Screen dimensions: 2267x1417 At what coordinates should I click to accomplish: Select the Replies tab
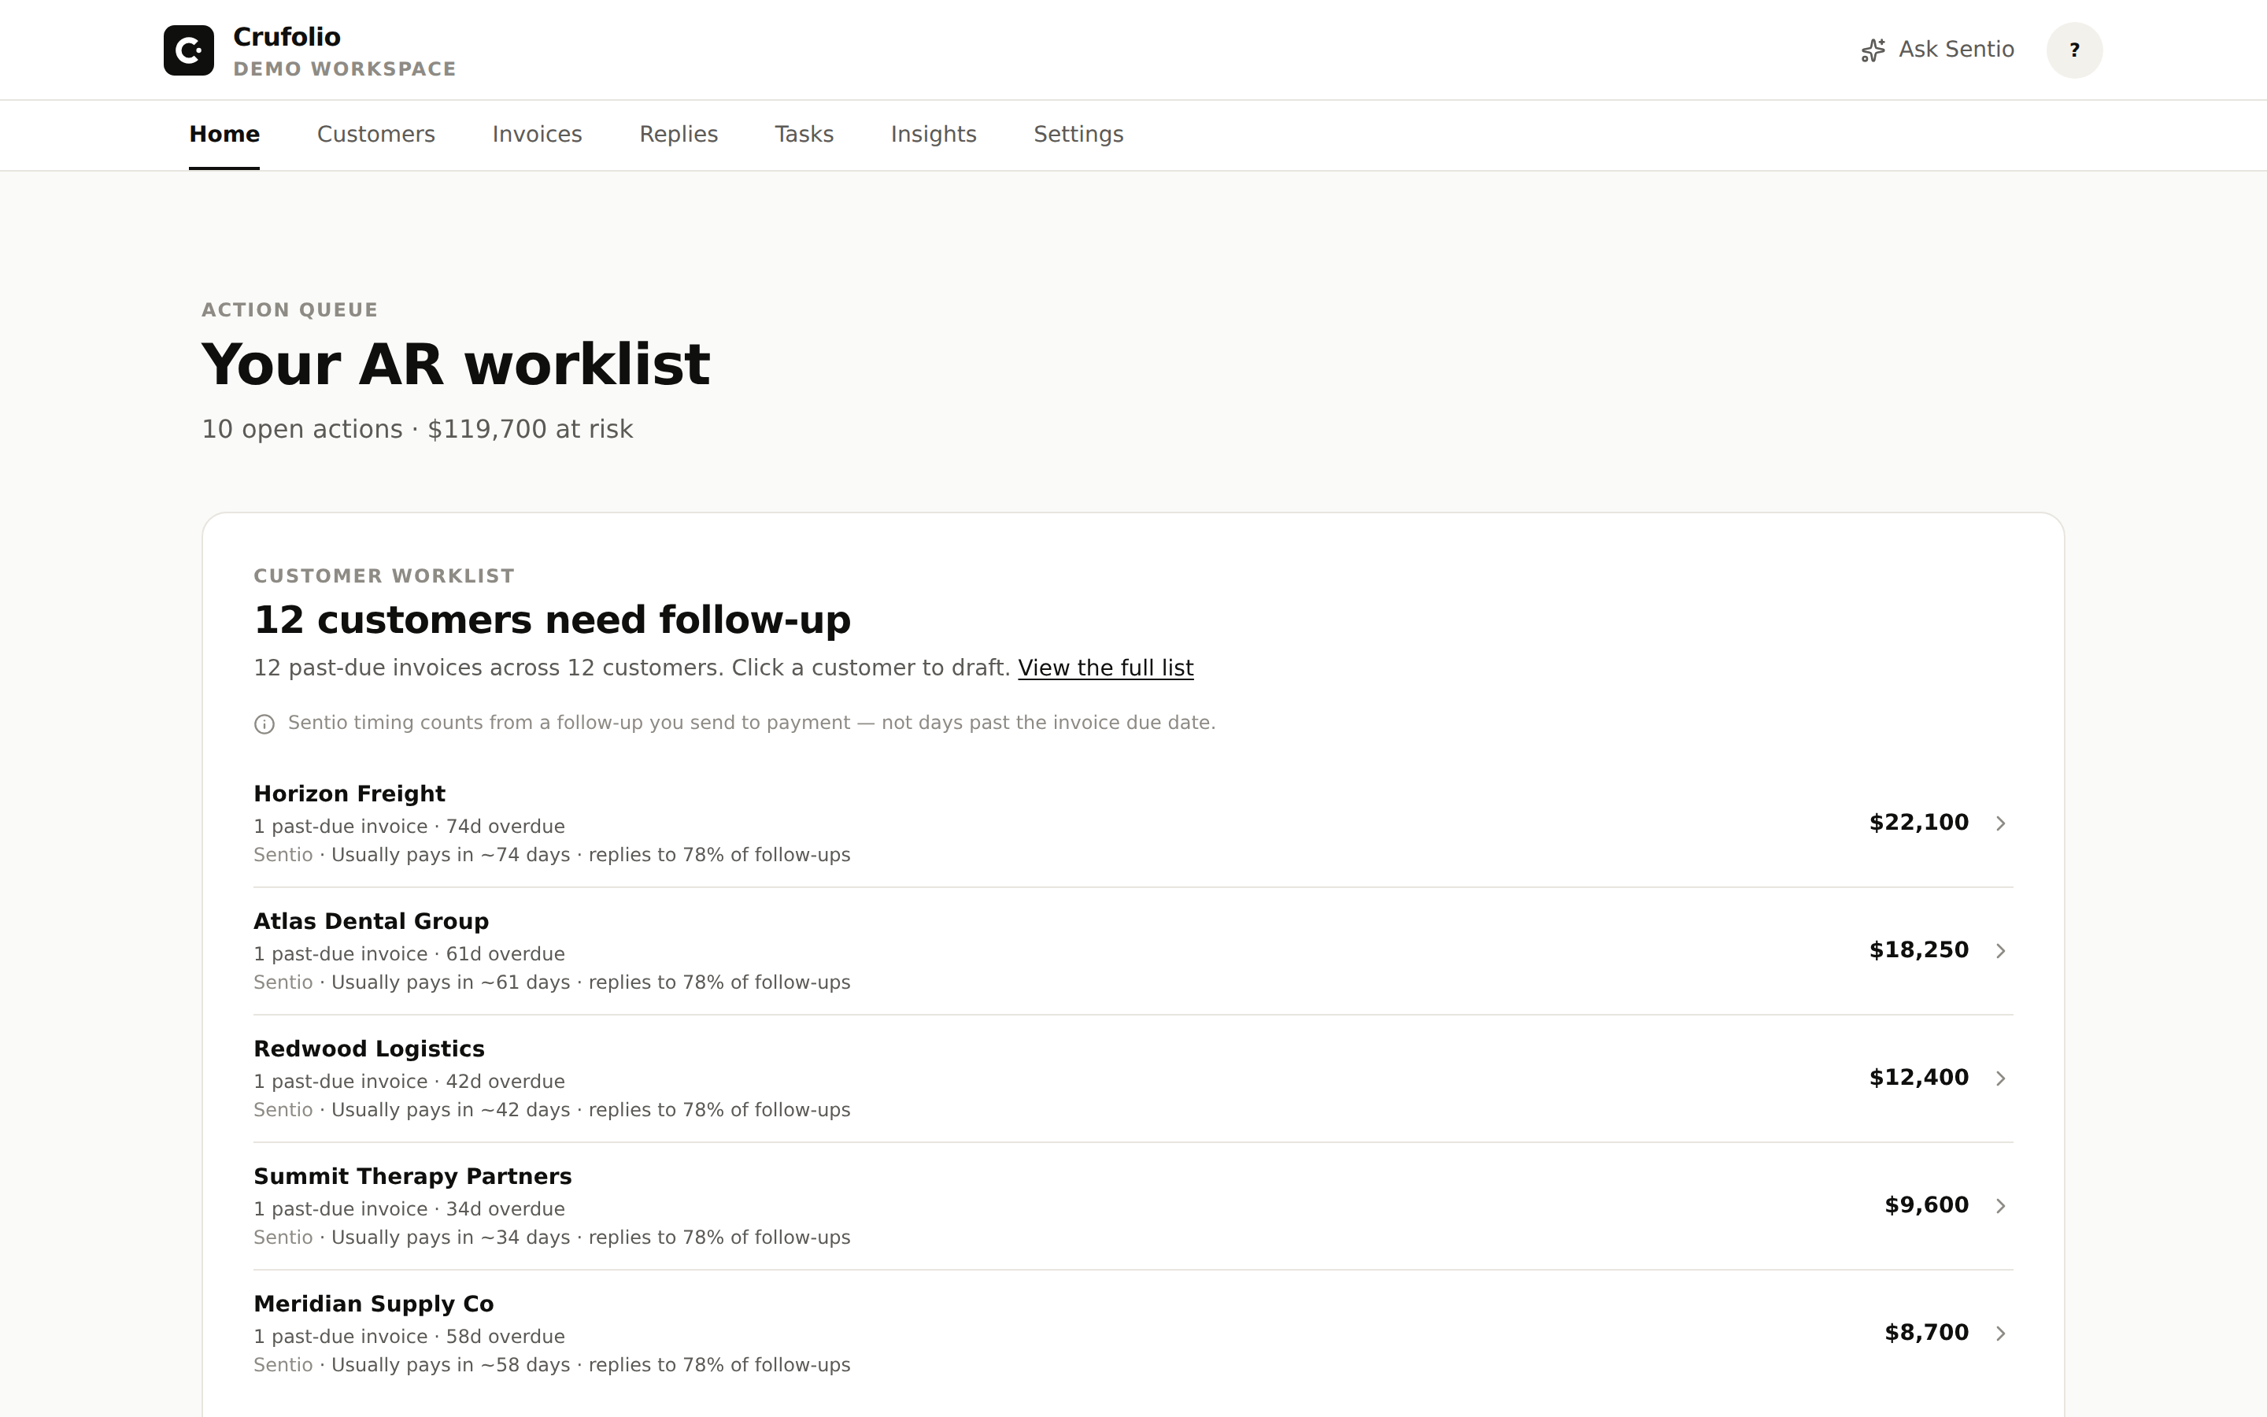(679, 134)
